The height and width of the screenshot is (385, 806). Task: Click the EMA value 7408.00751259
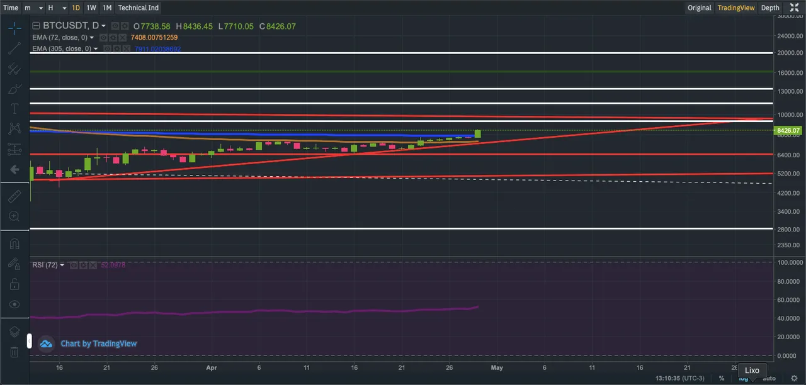[154, 38]
